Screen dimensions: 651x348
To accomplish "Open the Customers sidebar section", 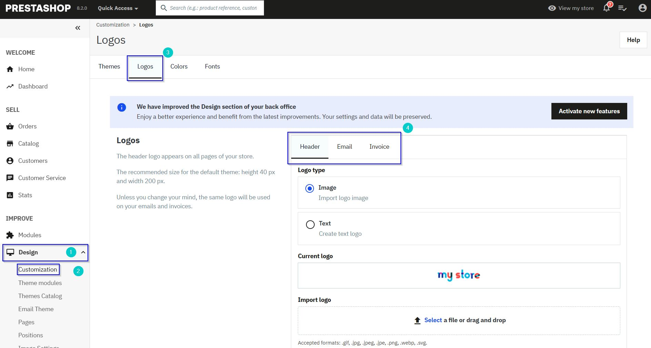I will click(x=33, y=161).
